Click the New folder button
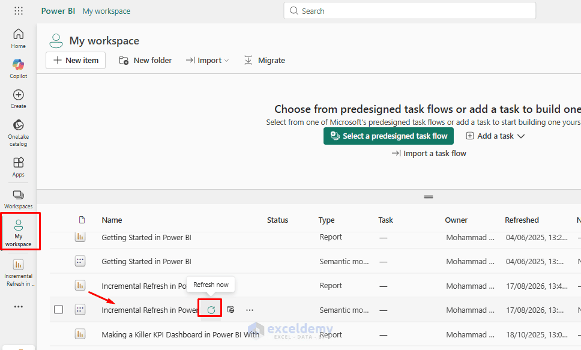The height and width of the screenshot is (350, 581). pyautogui.click(x=145, y=61)
